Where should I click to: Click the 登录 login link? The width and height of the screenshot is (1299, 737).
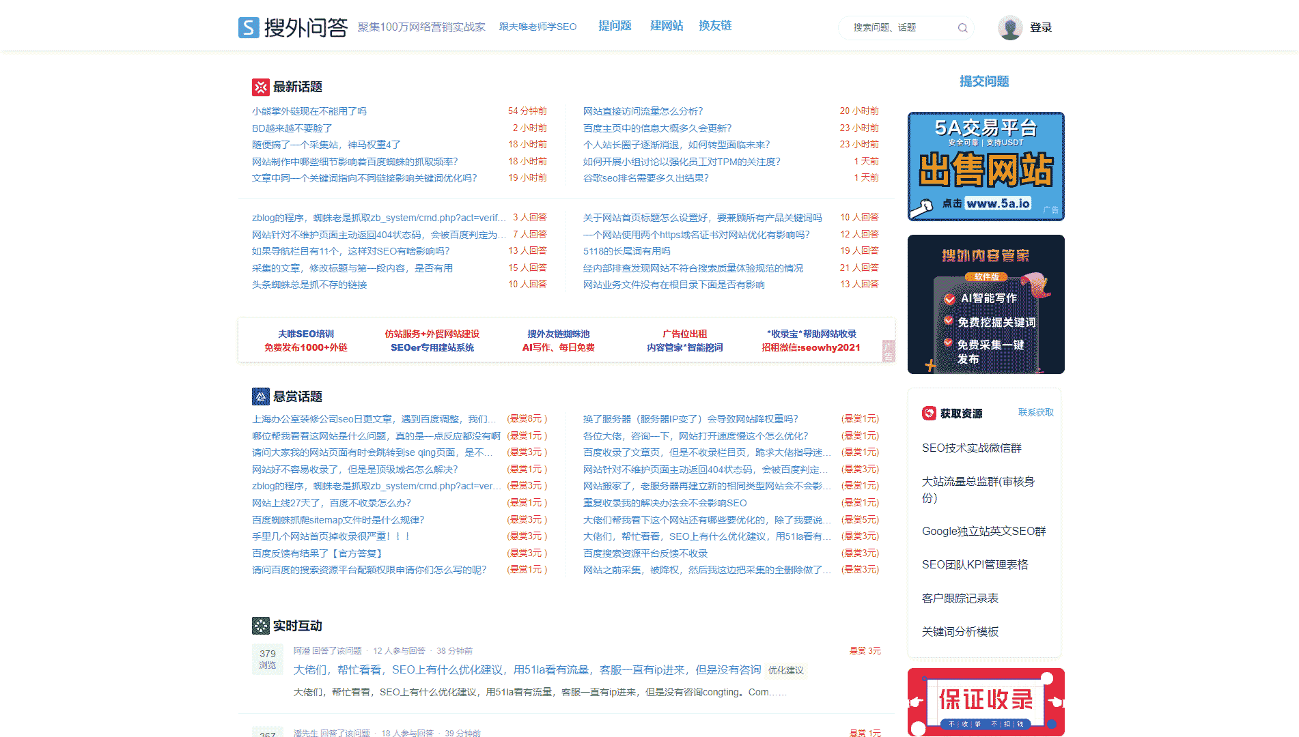(x=1040, y=27)
